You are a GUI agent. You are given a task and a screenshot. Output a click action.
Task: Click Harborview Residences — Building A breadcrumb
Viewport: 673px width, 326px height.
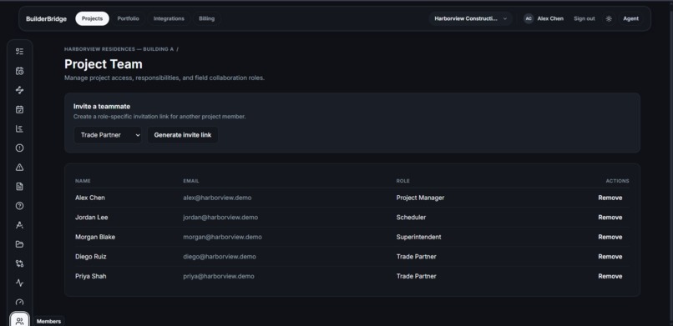coord(119,49)
